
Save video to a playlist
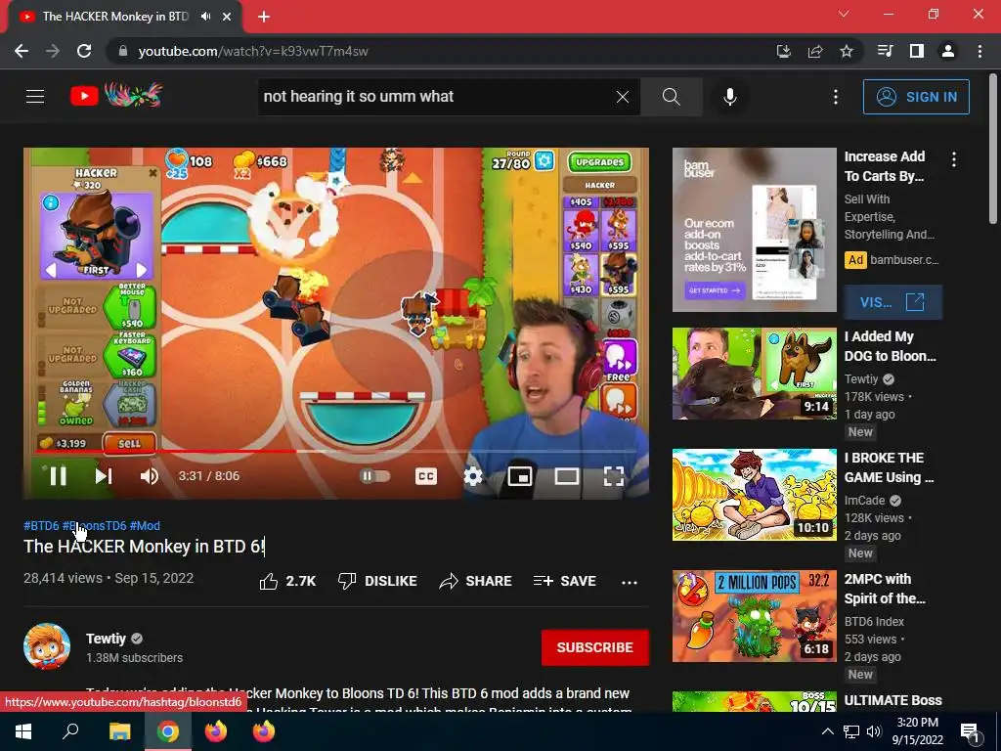pos(564,581)
